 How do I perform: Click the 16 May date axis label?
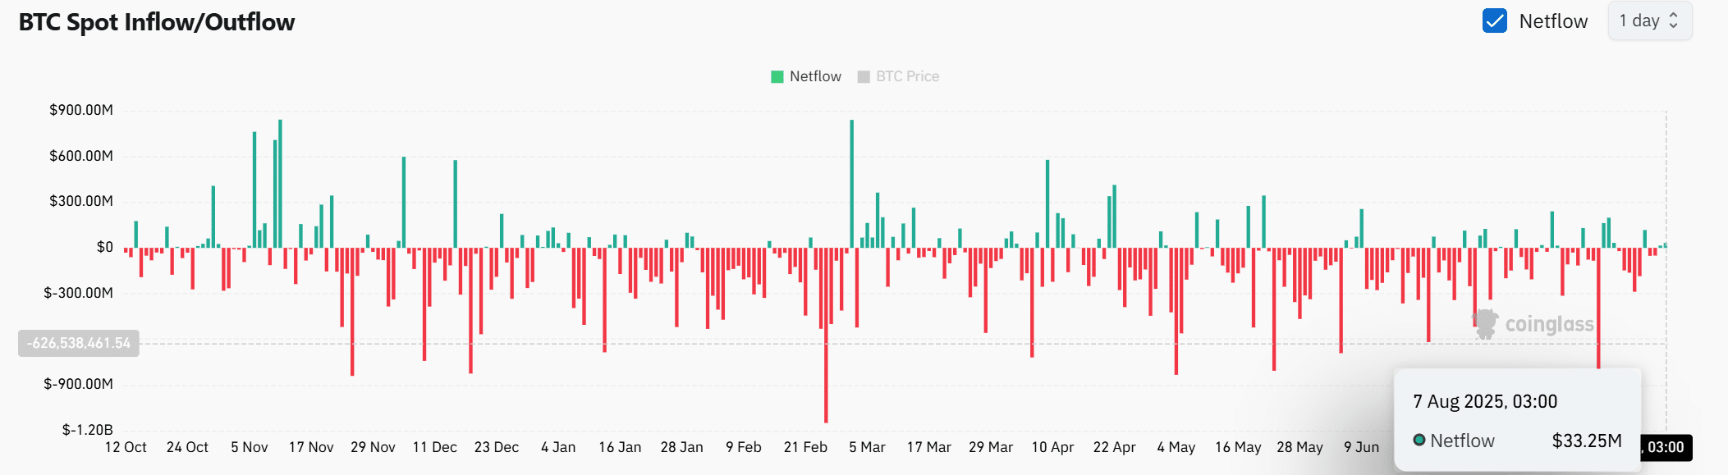pyautogui.click(x=1238, y=447)
